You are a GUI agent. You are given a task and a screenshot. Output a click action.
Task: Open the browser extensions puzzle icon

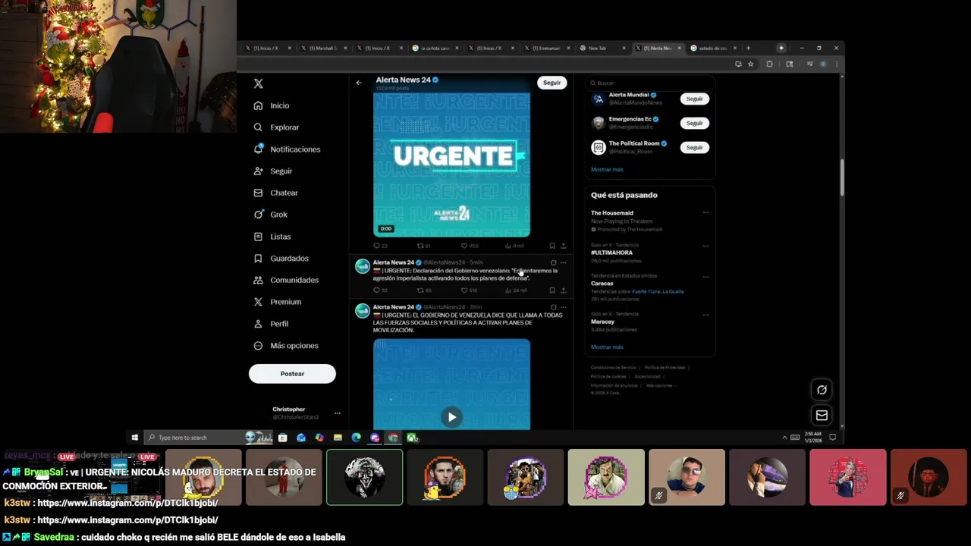[x=769, y=64]
